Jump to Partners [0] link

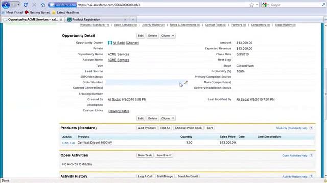click(239, 25)
